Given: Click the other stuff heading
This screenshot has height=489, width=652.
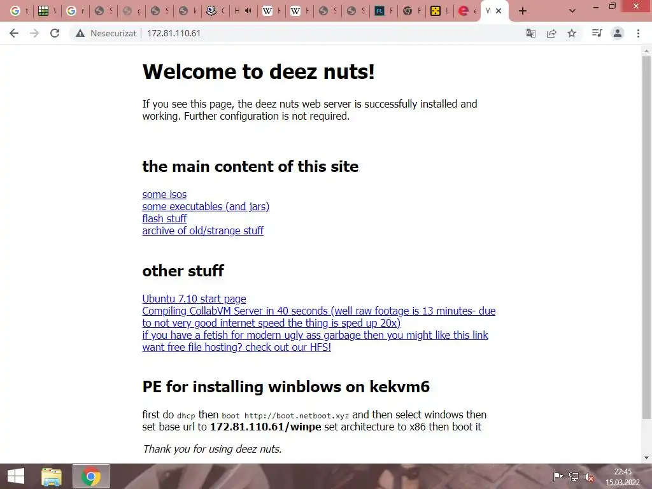Looking at the screenshot, I should pos(183,271).
